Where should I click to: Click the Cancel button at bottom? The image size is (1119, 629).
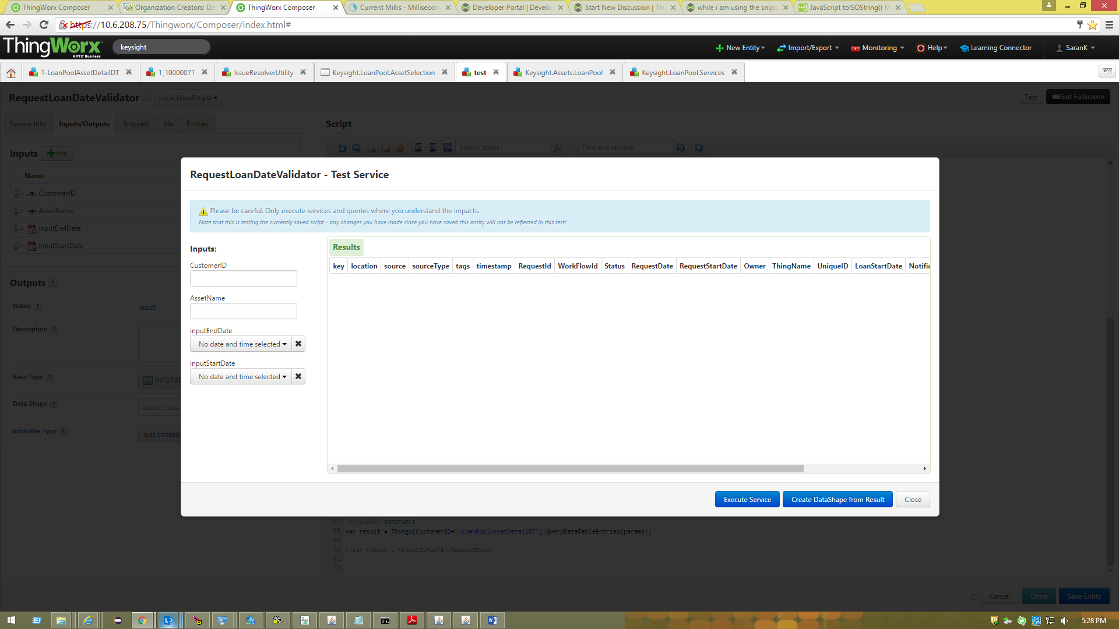point(1000,596)
